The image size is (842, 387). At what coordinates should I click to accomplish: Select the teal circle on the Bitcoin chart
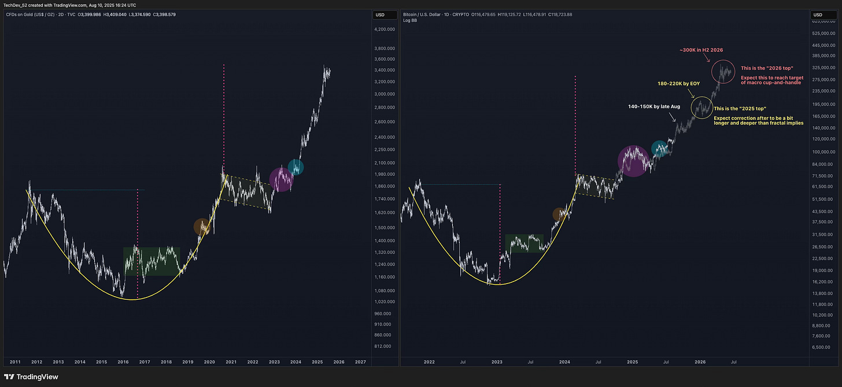(660, 149)
